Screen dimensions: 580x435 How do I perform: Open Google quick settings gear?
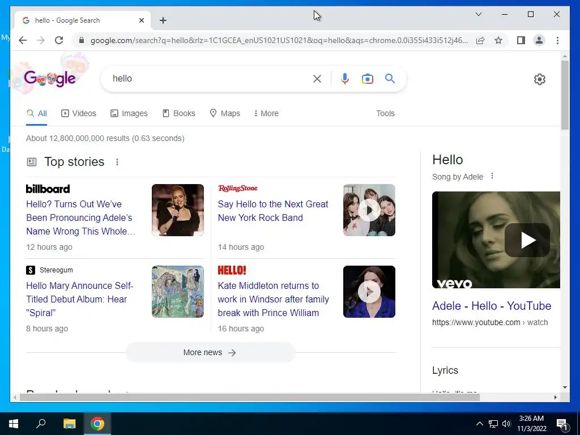(x=540, y=79)
